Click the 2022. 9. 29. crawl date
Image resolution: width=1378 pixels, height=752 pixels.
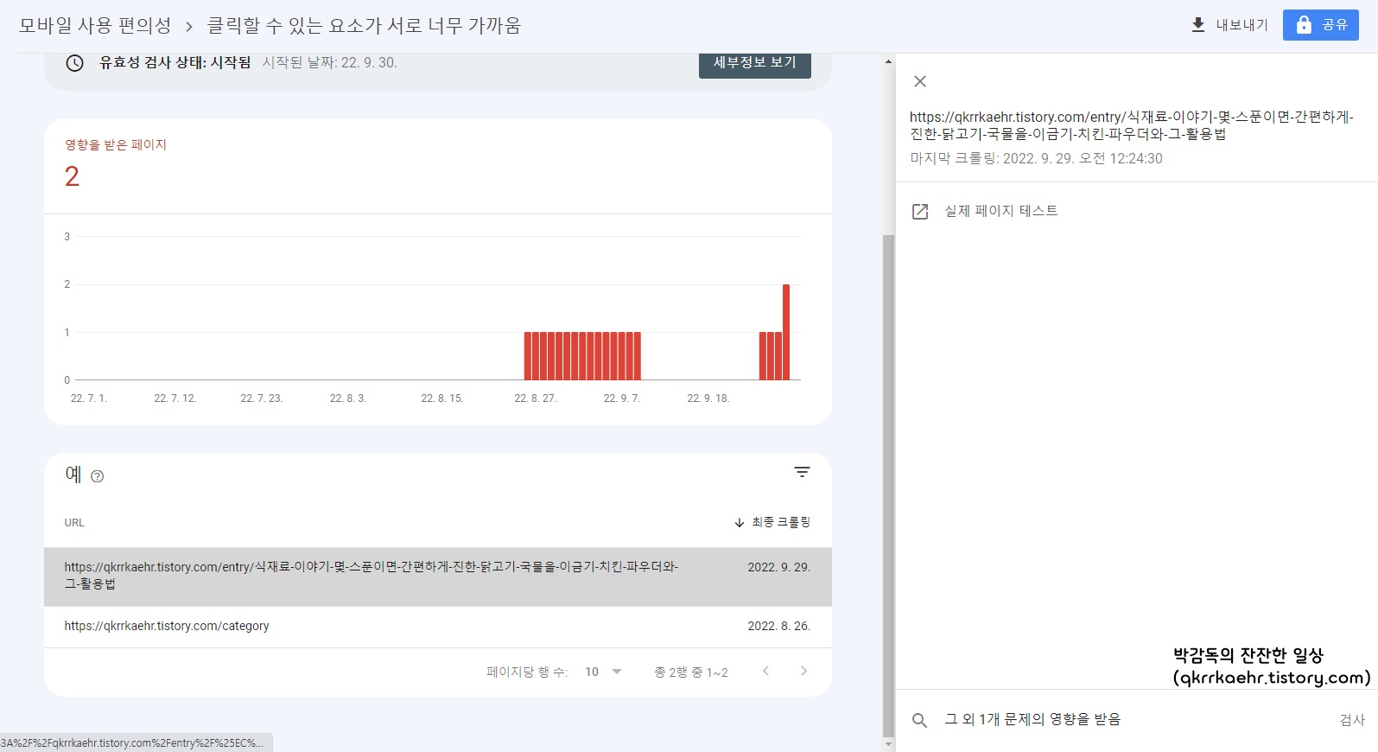(x=778, y=568)
